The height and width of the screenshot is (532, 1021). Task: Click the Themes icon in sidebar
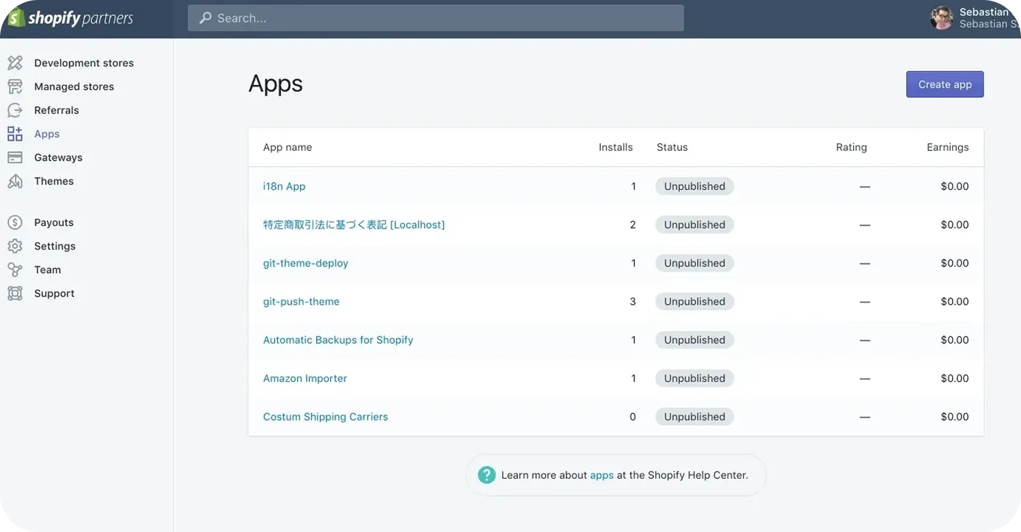pos(15,181)
